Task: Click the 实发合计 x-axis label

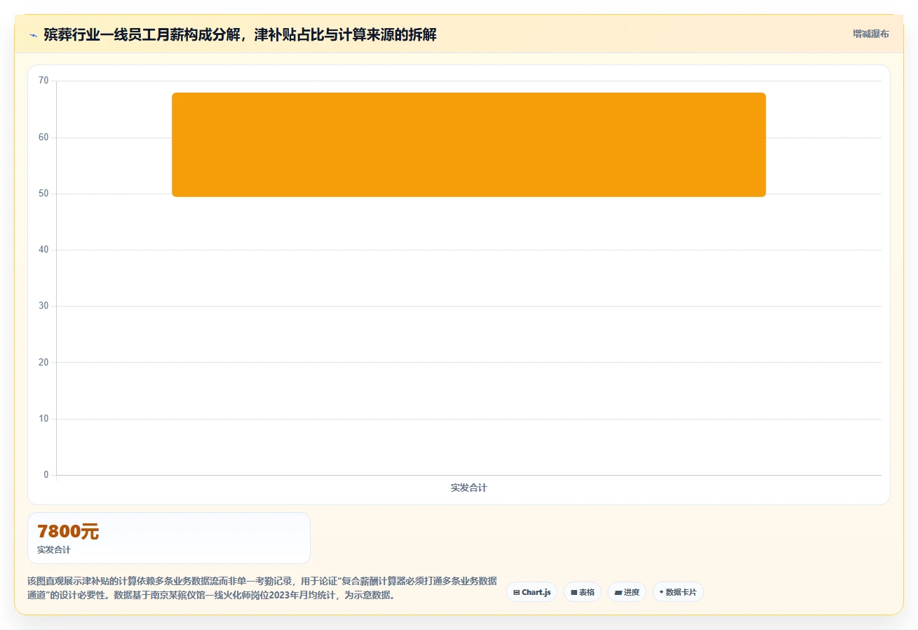Action: [x=468, y=488]
